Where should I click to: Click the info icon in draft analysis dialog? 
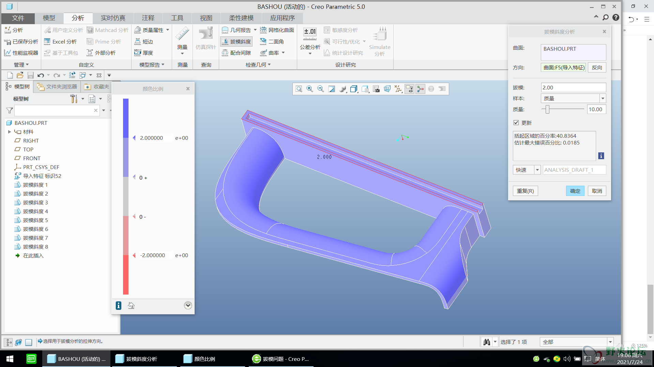pyautogui.click(x=601, y=156)
